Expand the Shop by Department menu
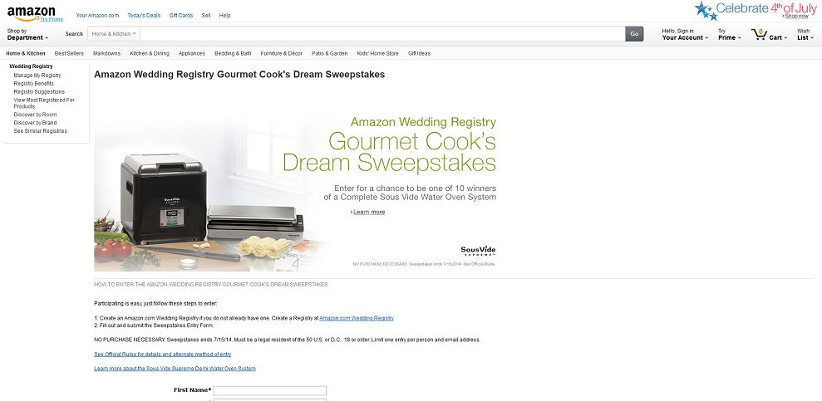 [x=27, y=35]
